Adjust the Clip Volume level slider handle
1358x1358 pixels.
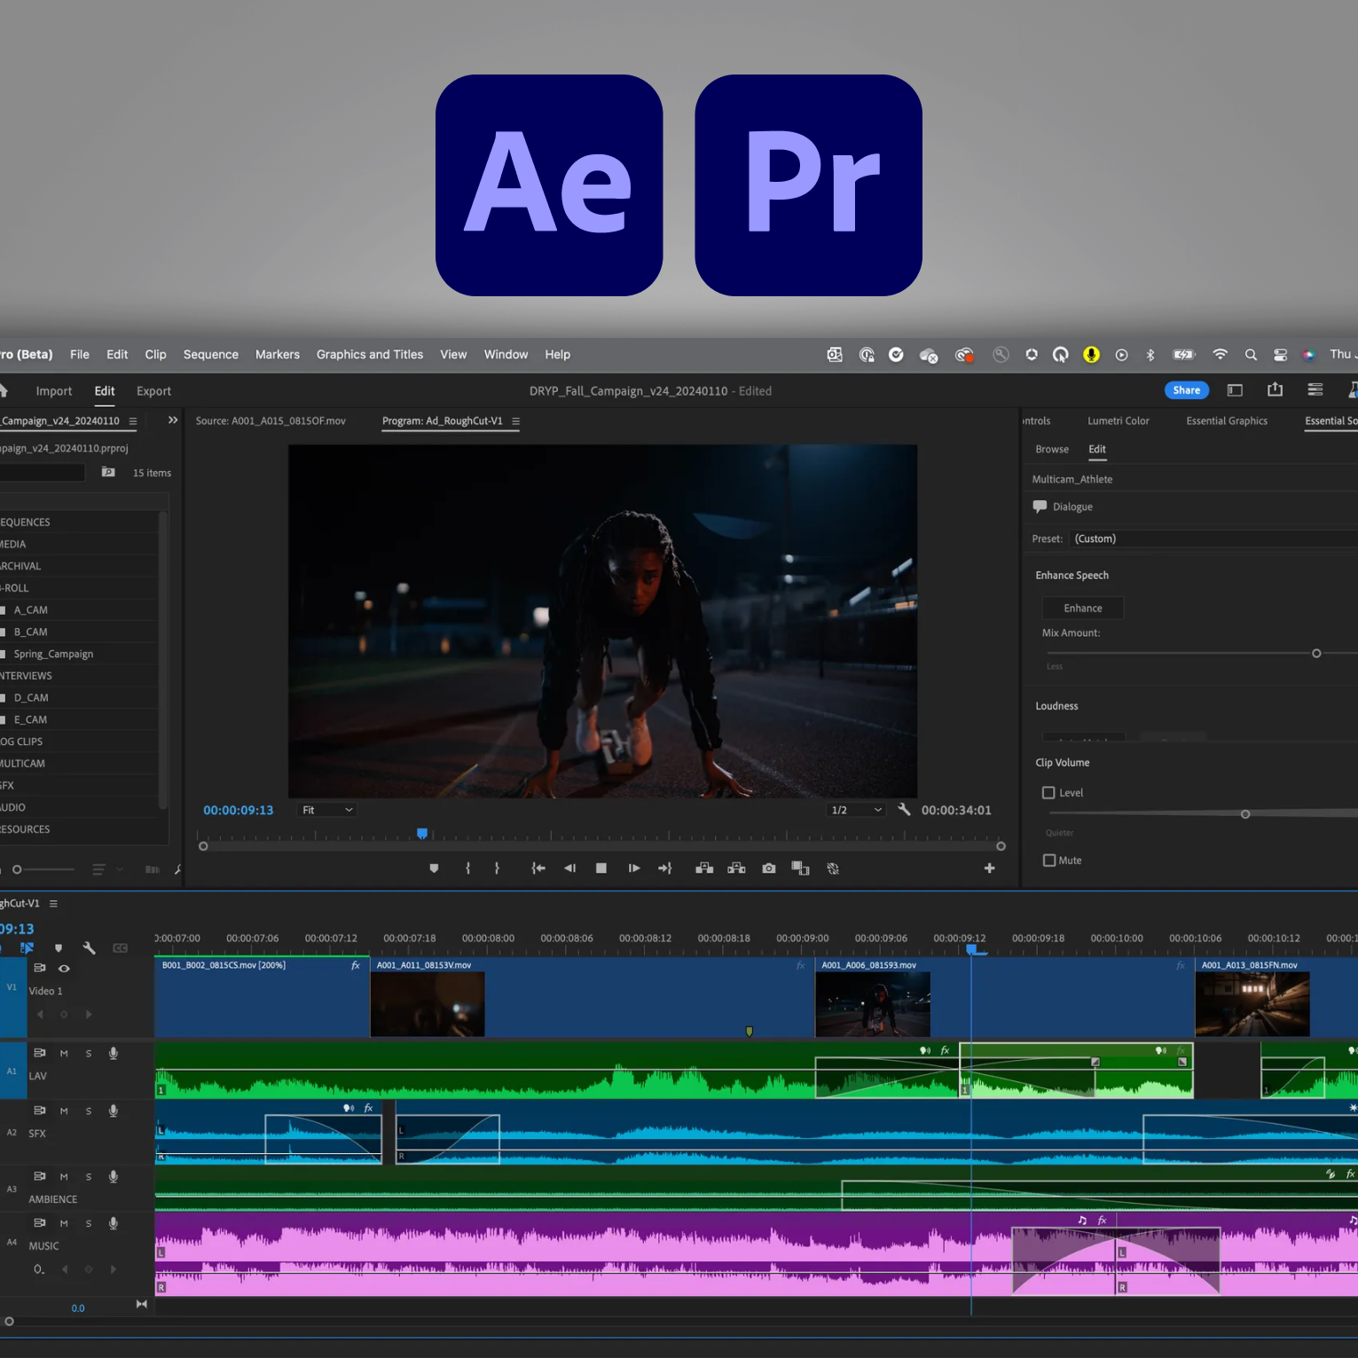1245,814
